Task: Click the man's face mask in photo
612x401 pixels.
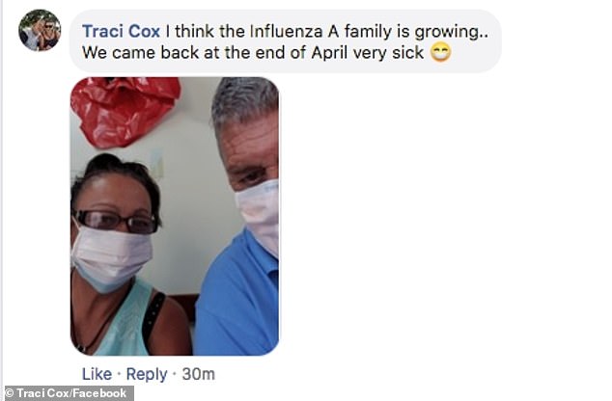Action: 259,214
